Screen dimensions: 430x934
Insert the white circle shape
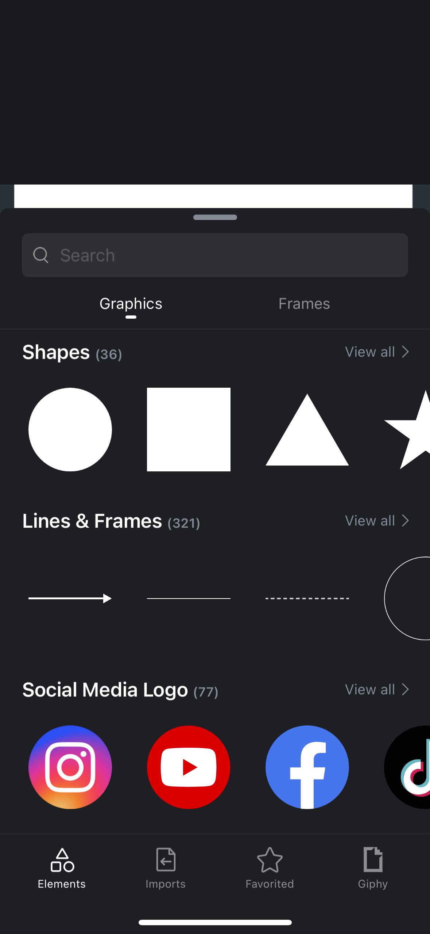pos(70,429)
